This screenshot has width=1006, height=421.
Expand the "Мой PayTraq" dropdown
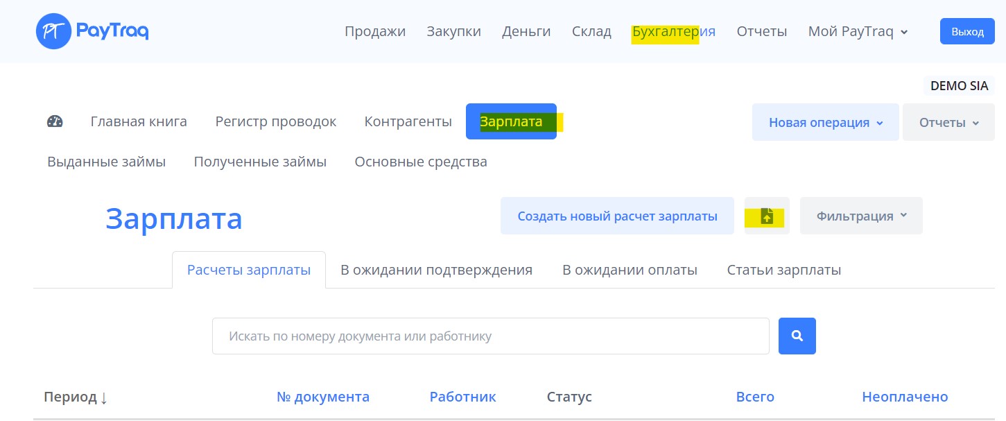click(857, 31)
